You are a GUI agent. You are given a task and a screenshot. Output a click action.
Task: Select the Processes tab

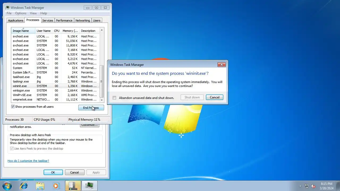pos(33,20)
